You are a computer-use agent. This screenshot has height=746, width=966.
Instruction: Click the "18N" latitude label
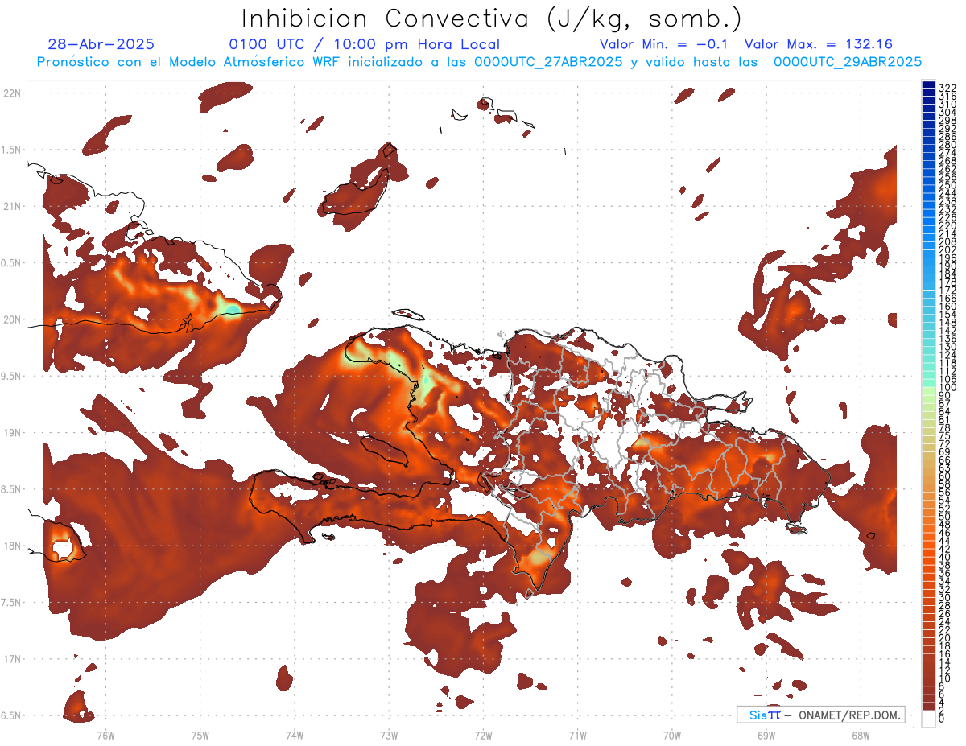click(x=12, y=546)
